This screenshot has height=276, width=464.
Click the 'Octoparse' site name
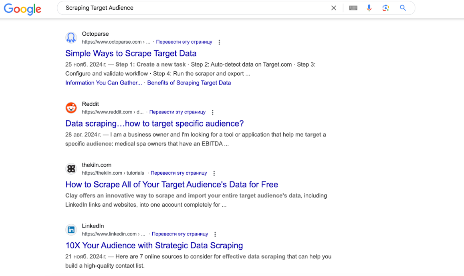point(95,34)
